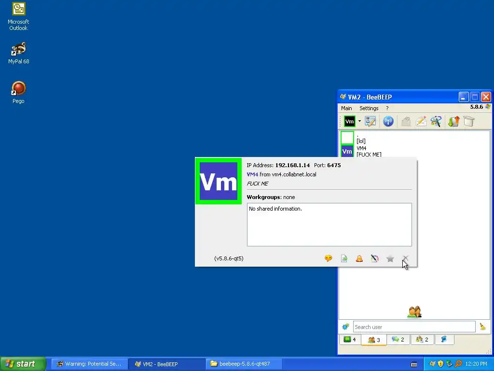494x371 pixels.
Task: Switch to the users tab showing 3
Action: point(374,340)
